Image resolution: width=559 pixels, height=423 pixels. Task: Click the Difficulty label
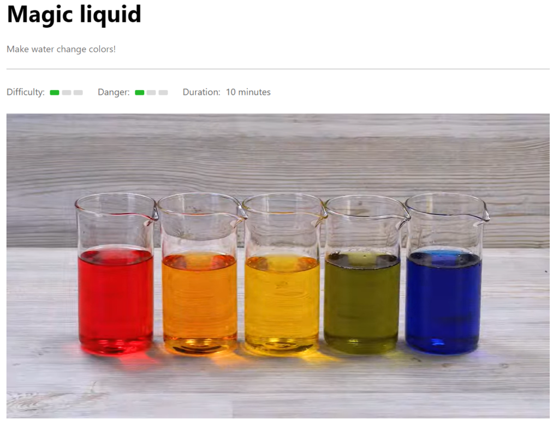click(x=26, y=92)
